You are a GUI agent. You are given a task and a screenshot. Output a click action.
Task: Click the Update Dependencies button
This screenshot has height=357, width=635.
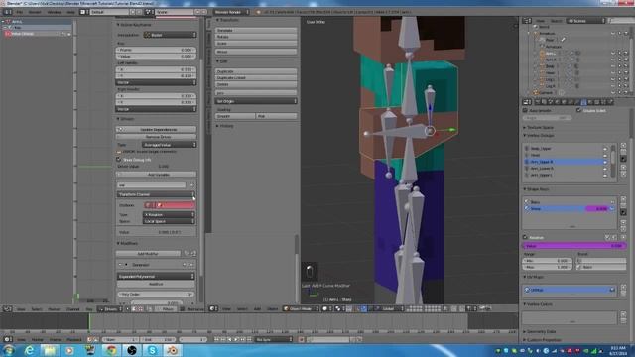tap(157, 130)
